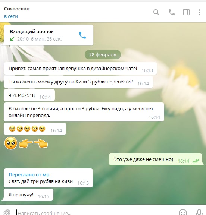
Task: Open the three-dot more options menu
Action: (x=199, y=12)
